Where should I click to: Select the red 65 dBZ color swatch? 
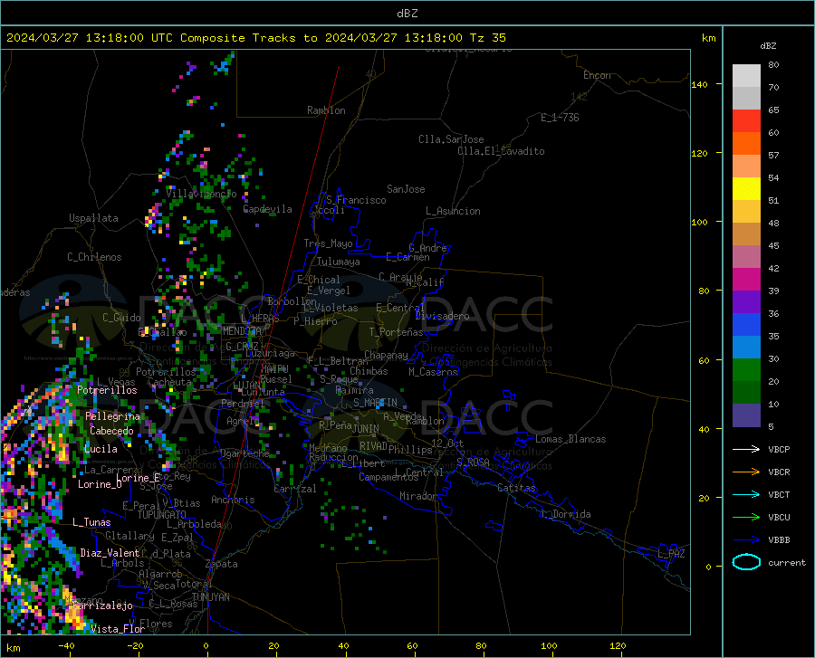[x=746, y=121]
